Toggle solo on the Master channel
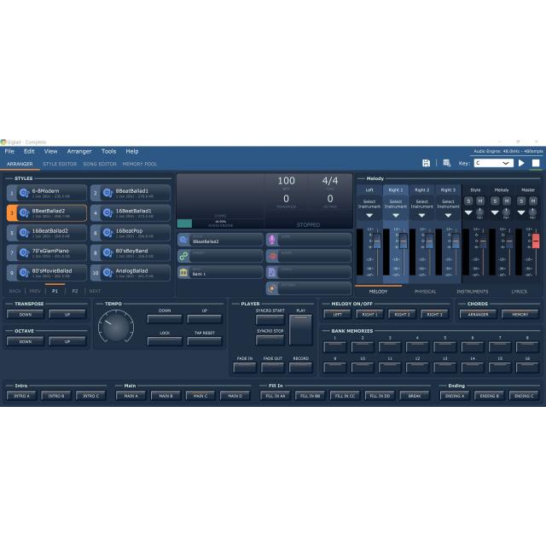Viewport: 546px width, 546px height. point(521,201)
